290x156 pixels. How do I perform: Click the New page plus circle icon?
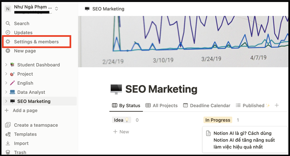8,51
